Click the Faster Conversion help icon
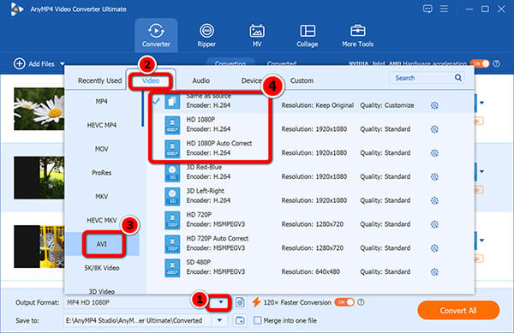Image resolution: width=514 pixels, height=333 pixels. 361,302
